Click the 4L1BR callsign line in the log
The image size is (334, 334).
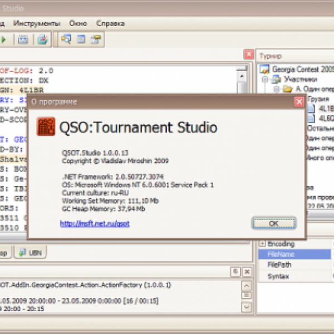pos(22,90)
